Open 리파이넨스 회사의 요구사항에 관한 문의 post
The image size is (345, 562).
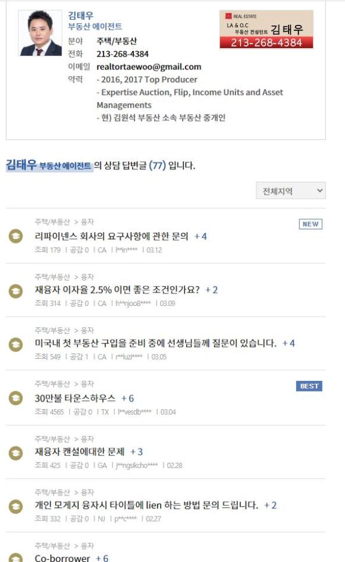tap(111, 236)
